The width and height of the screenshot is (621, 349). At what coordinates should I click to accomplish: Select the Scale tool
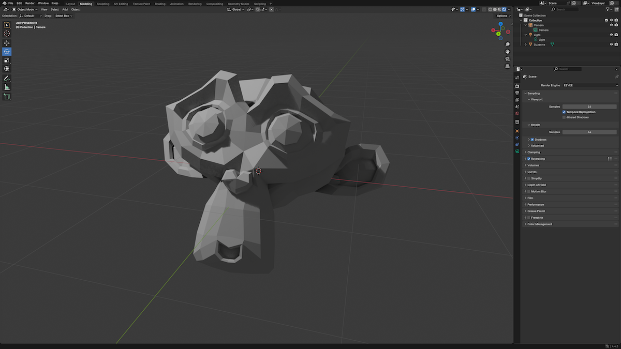click(7, 60)
